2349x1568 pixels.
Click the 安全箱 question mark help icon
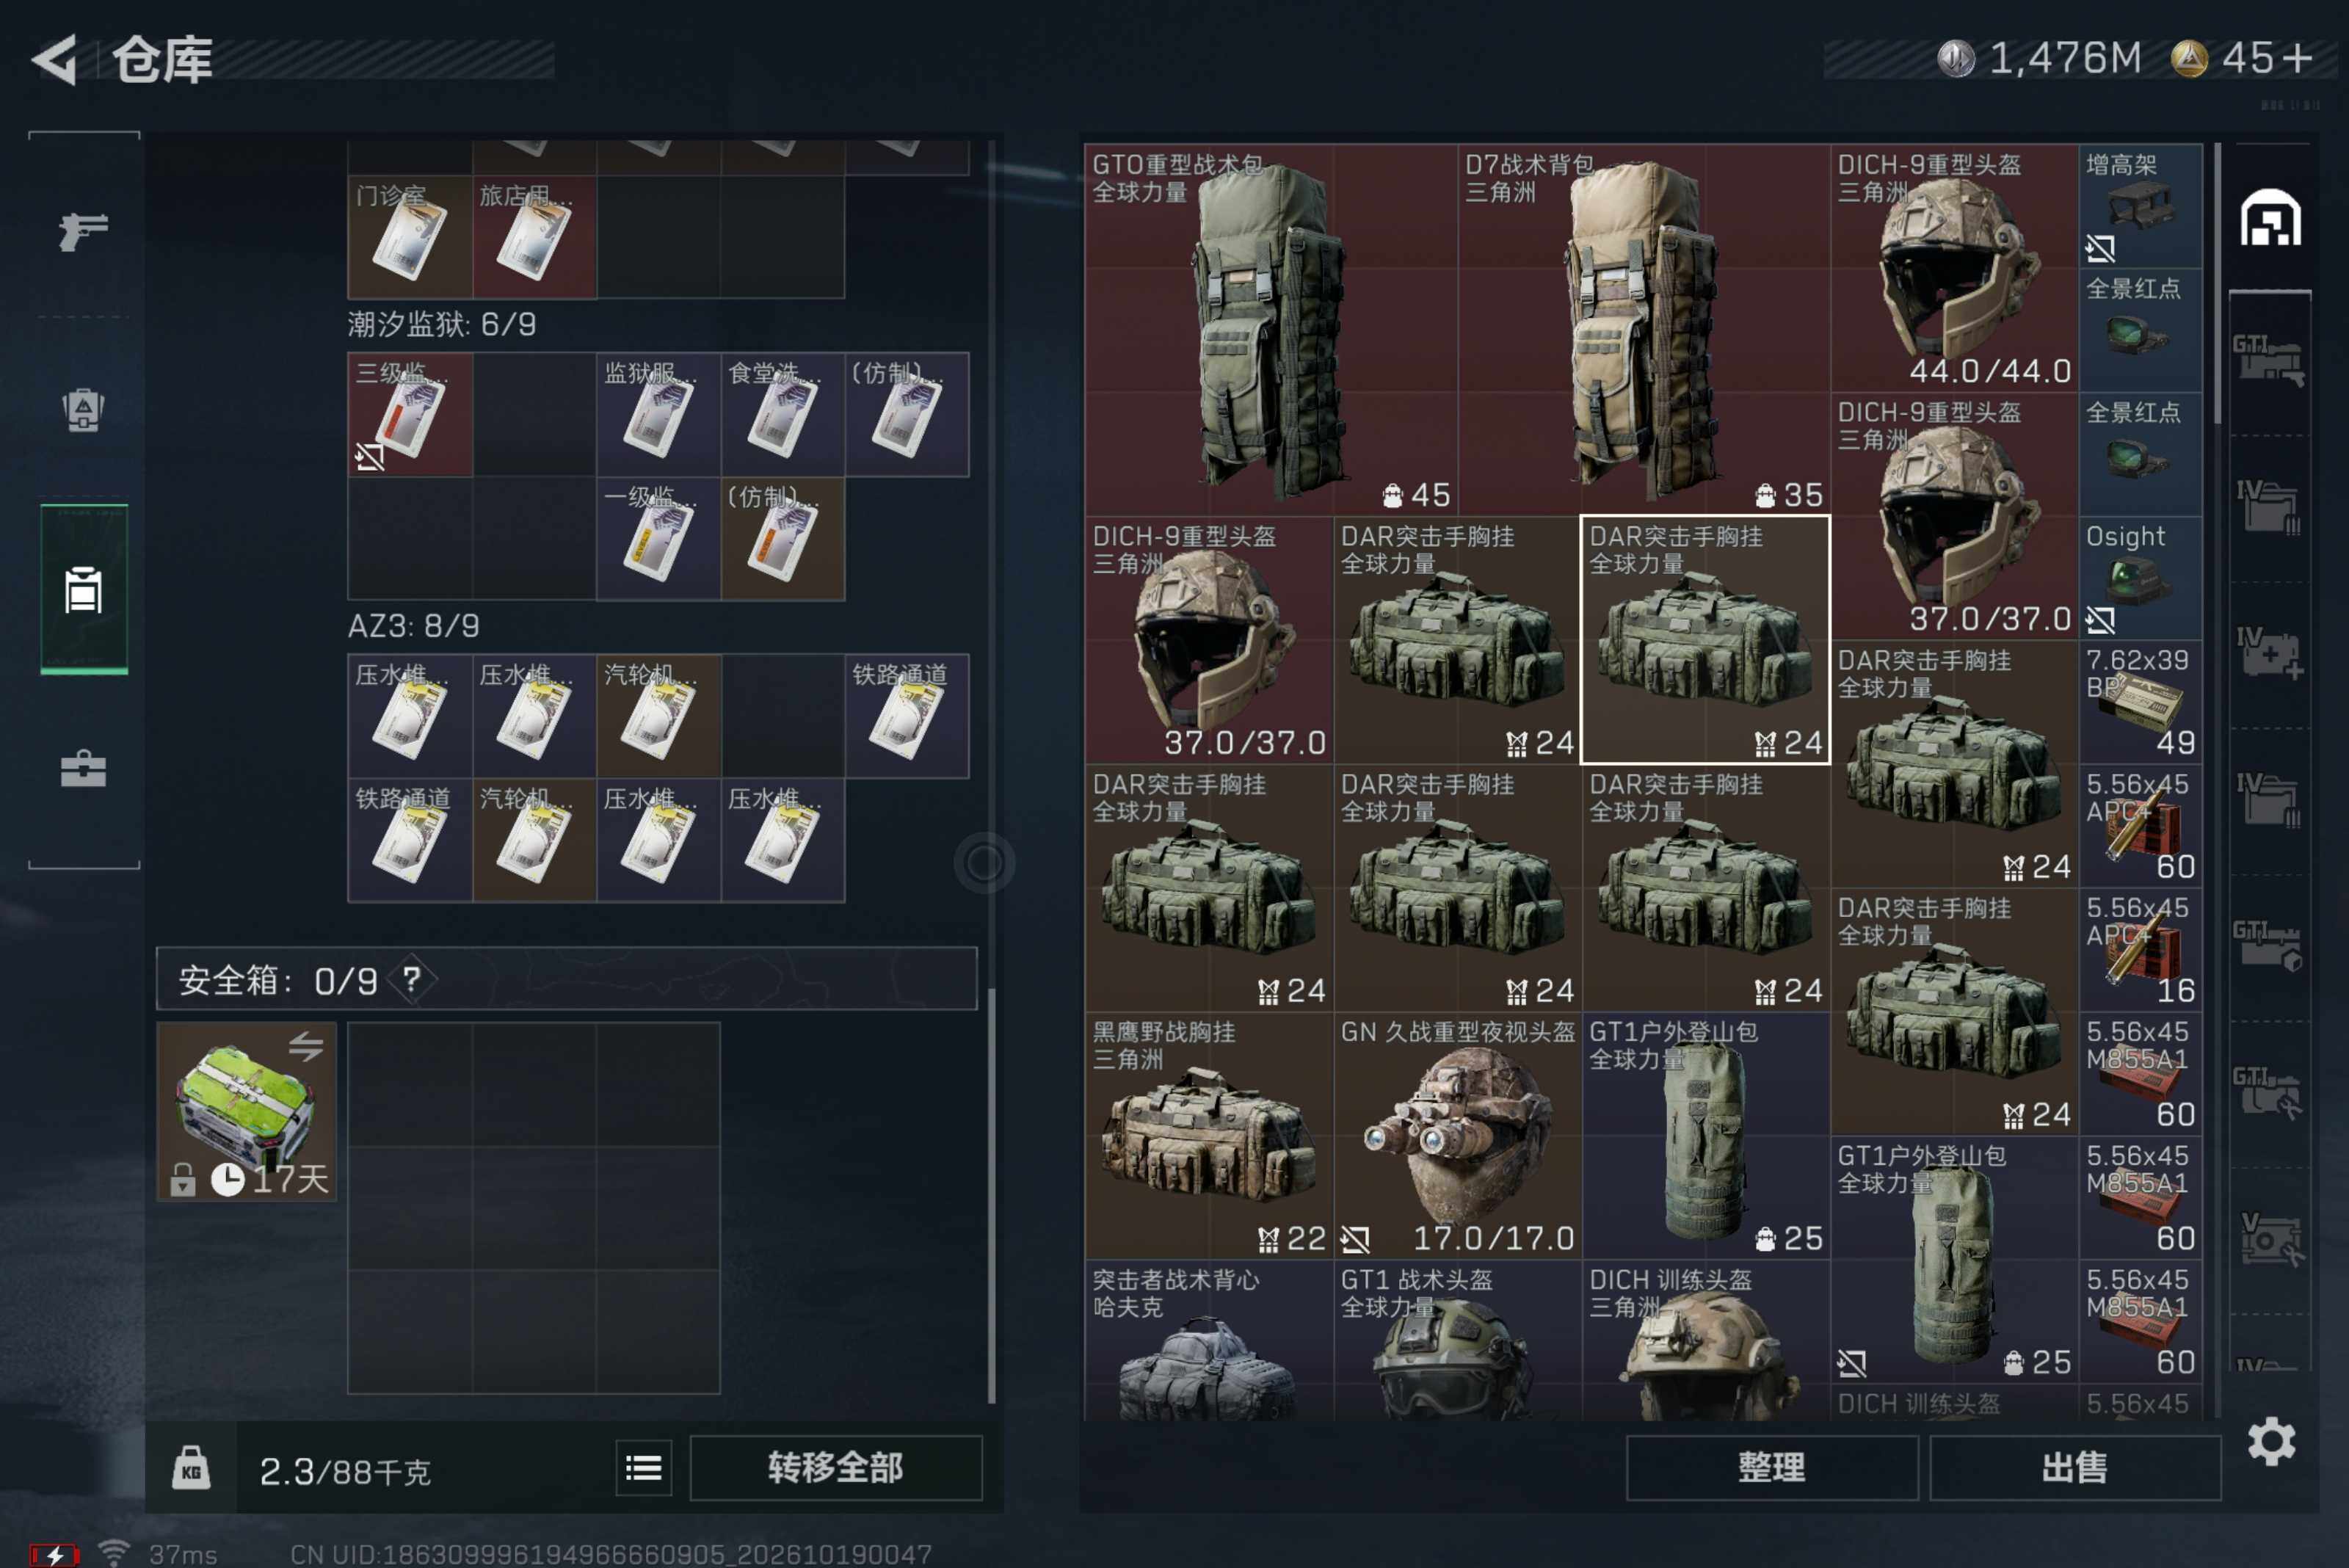[411, 979]
